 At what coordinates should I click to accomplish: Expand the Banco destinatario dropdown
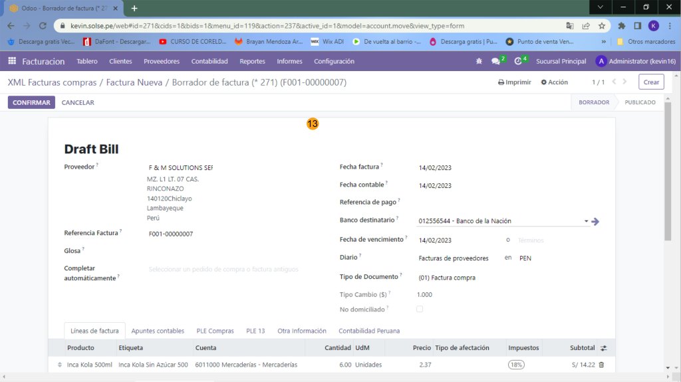(x=586, y=221)
